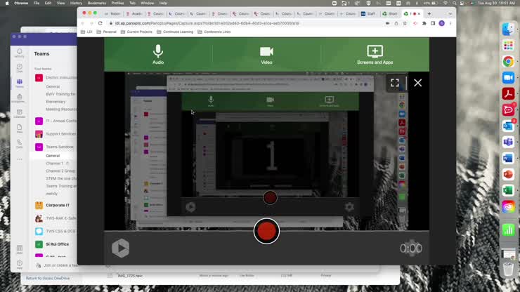Open the Calls icon in Teams sidebar
Screen dimensions: 520x292
[20, 144]
